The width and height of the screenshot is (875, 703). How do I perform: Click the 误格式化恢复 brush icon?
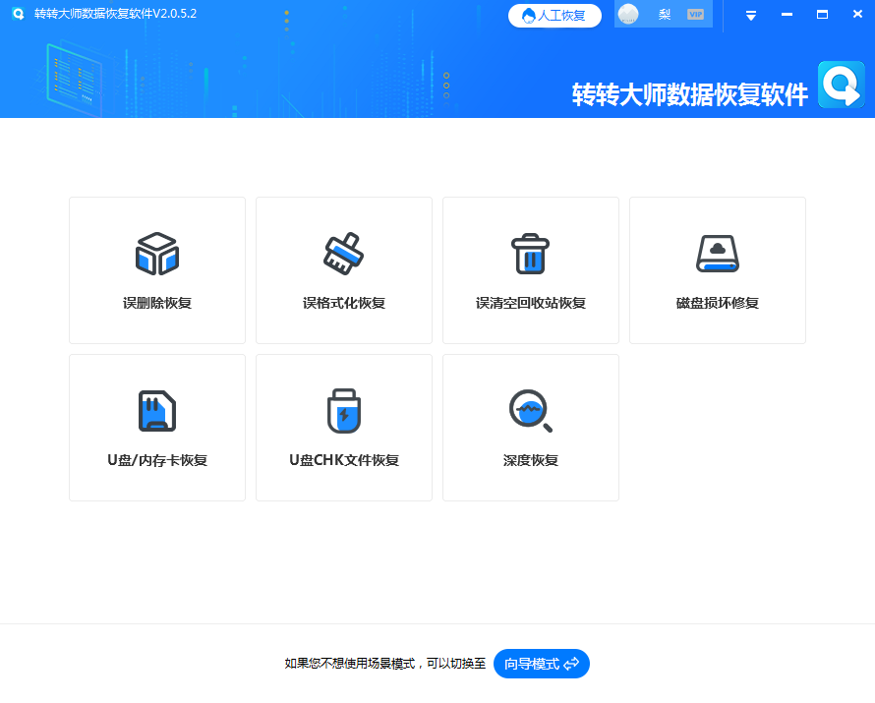point(343,253)
